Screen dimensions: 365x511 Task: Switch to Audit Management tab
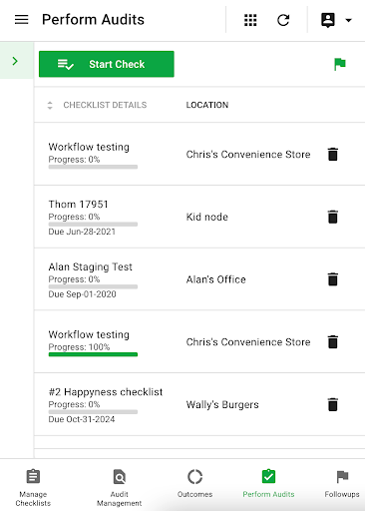[x=119, y=487]
